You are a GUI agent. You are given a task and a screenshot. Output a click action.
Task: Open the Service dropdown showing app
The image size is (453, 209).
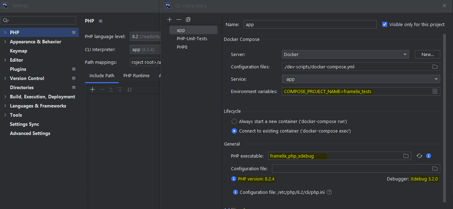(361, 79)
